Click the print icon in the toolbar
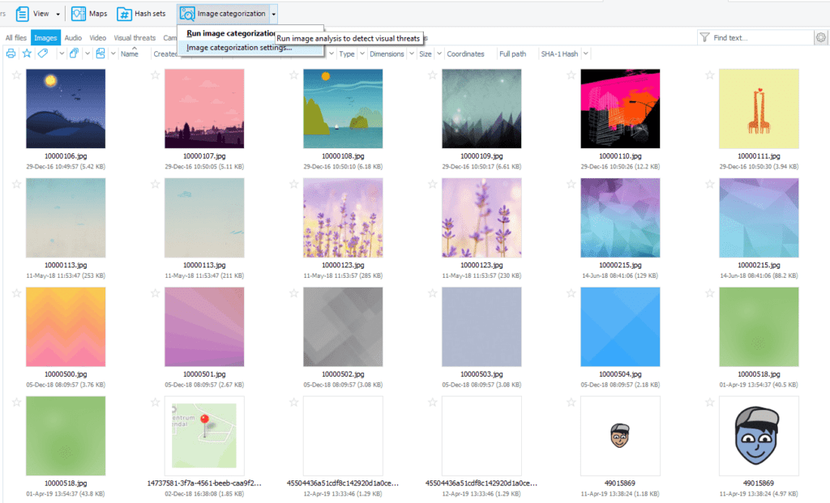Image resolution: width=830 pixels, height=503 pixels. click(11, 53)
